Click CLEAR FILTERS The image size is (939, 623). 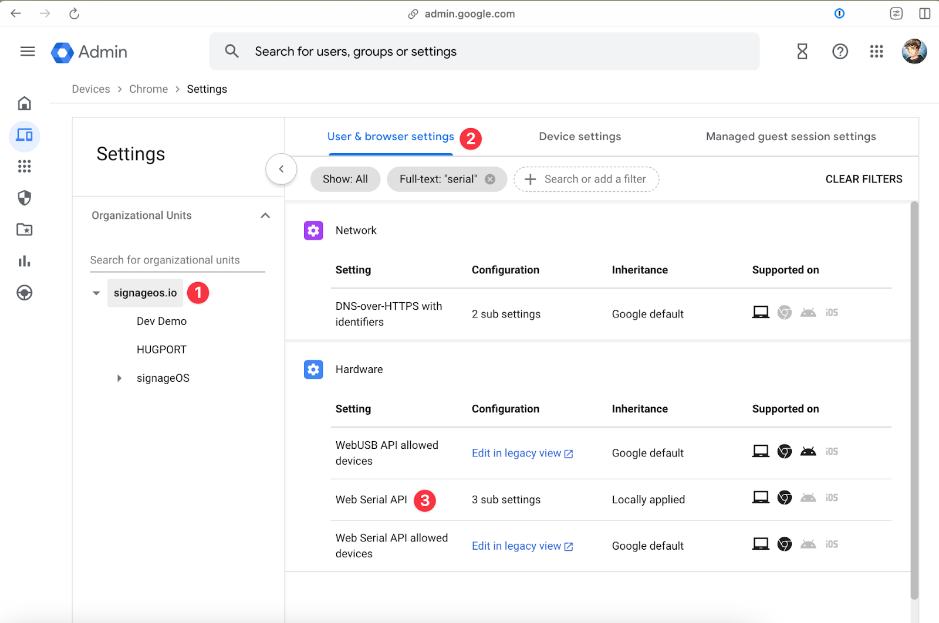863,180
